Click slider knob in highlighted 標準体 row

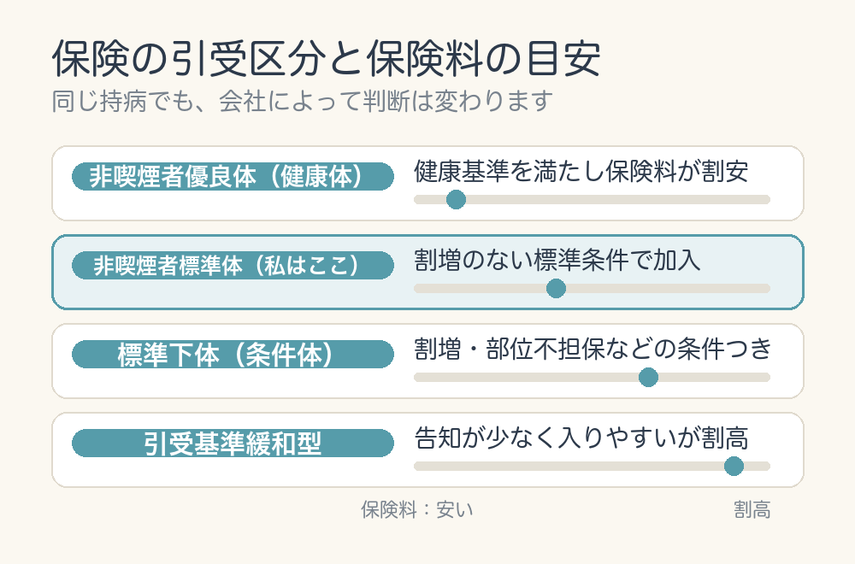pos(556,288)
